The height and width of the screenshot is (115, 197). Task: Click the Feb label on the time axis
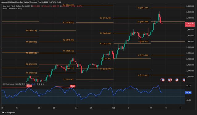[114, 108]
